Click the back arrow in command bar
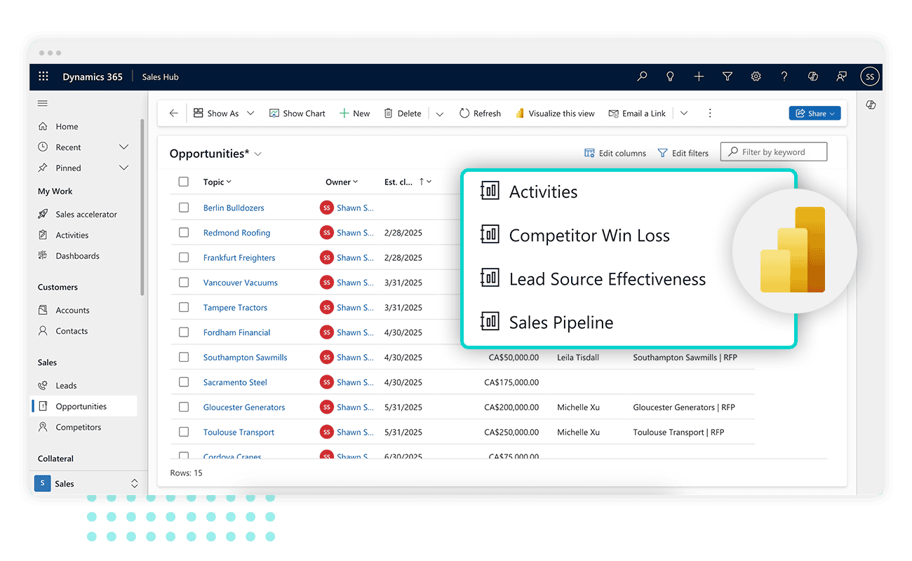 click(174, 113)
